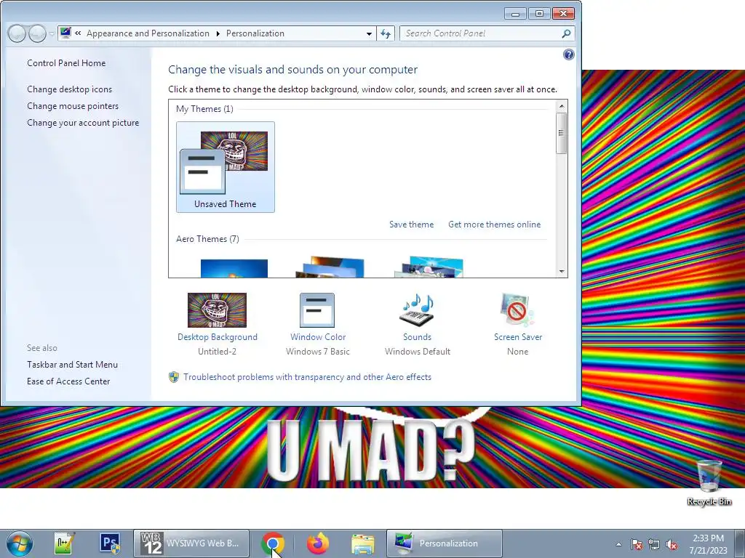
Task: Open the Recycle Bin on the desktop
Action: tap(709, 482)
